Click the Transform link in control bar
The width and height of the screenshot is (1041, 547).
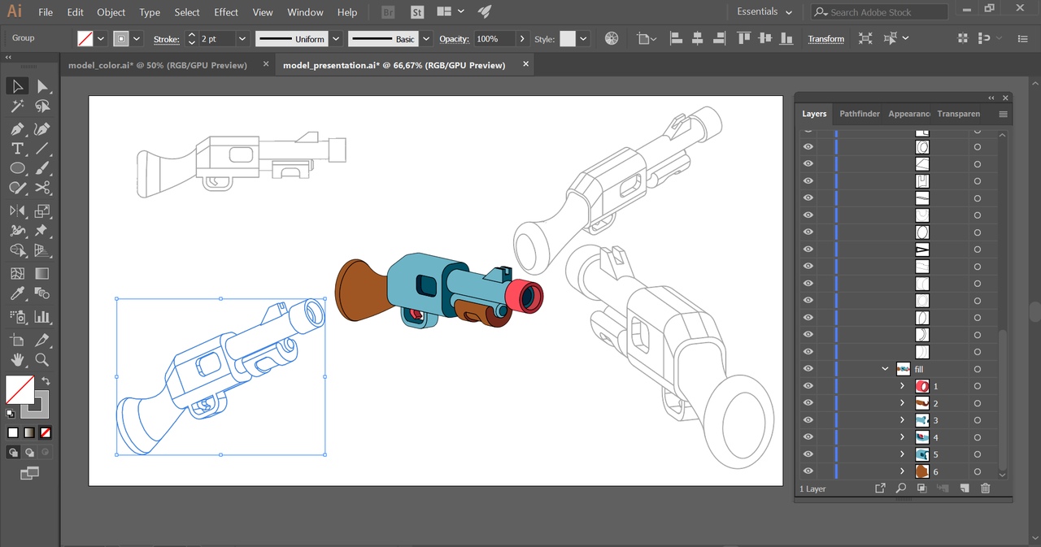click(825, 39)
